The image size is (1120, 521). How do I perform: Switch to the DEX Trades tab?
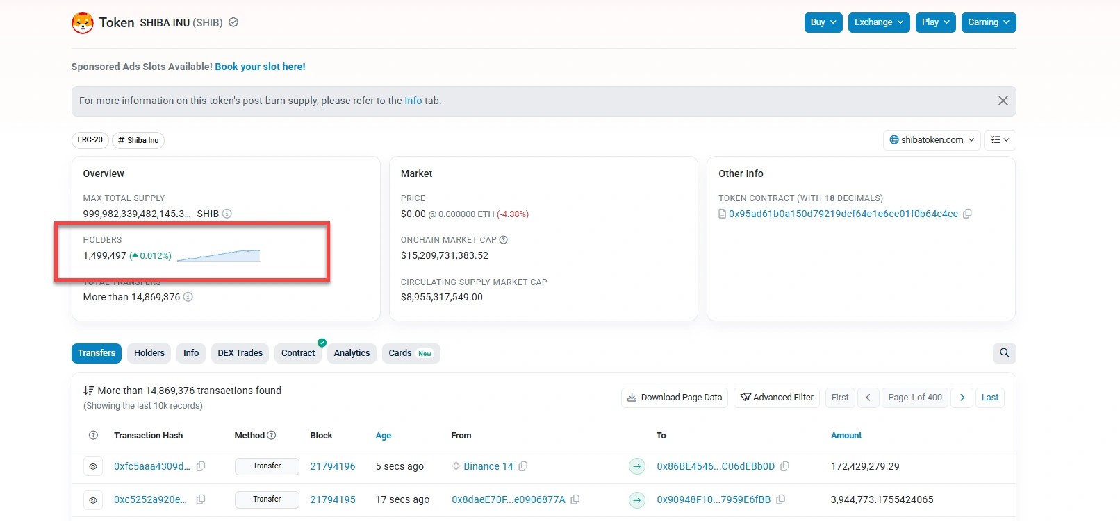point(240,353)
